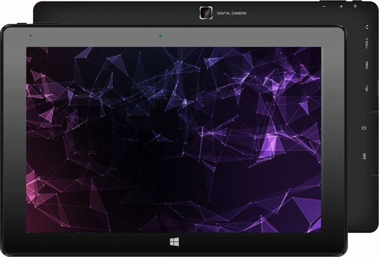Click the volume plus symbol on back
This screenshot has height=257, width=379.
pos(341,6)
